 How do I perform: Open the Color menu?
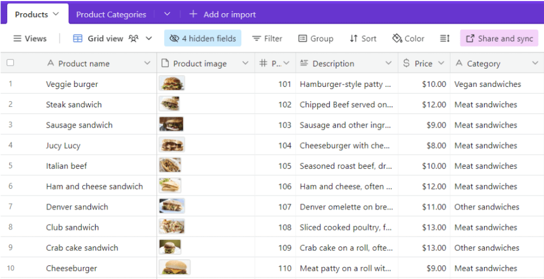click(x=408, y=39)
